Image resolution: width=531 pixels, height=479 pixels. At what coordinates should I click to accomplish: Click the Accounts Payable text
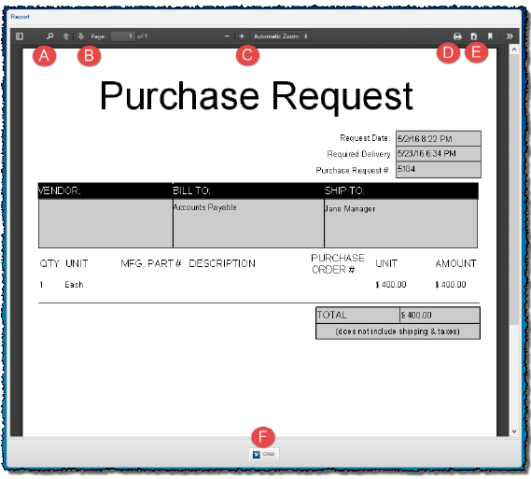coord(205,207)
